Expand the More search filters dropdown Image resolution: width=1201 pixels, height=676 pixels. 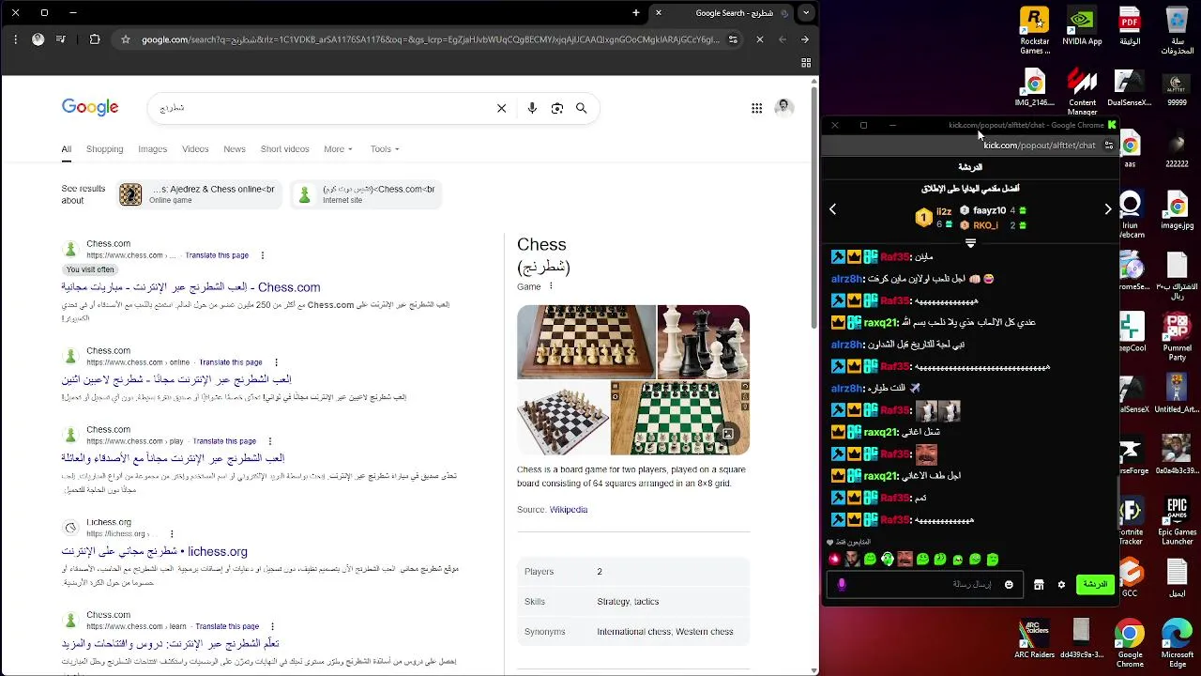coord(338,149)
